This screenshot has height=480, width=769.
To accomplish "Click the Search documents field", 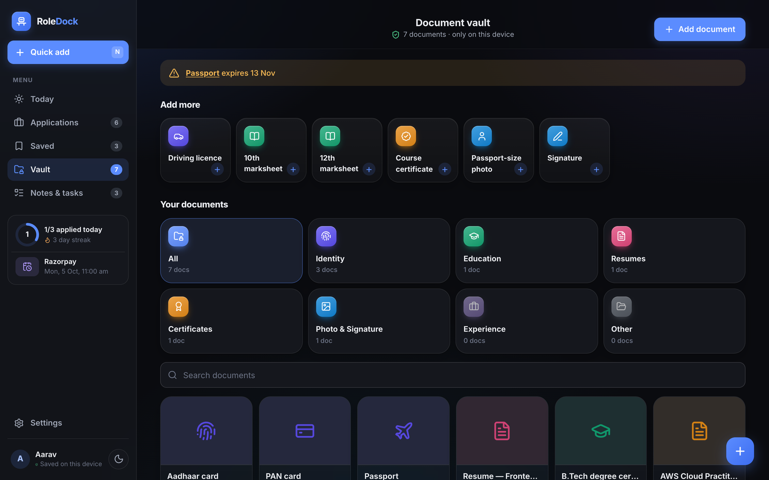I will tap(453, 375).
